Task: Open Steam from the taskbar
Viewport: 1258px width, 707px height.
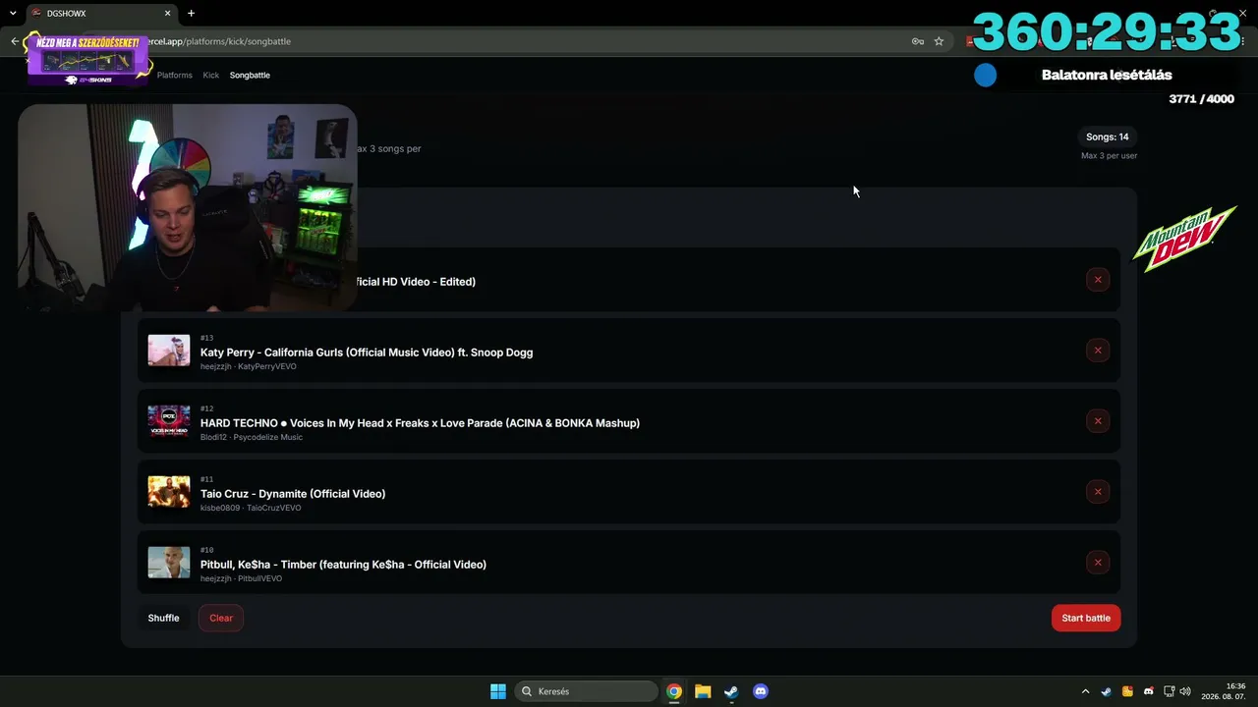Action: click(x=731, y=691)
